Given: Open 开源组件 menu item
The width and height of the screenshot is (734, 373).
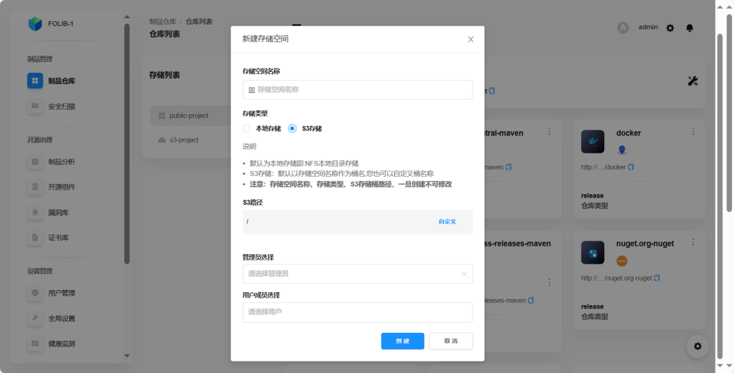Looking at the screenshot, I should click(x=62, y=188).
